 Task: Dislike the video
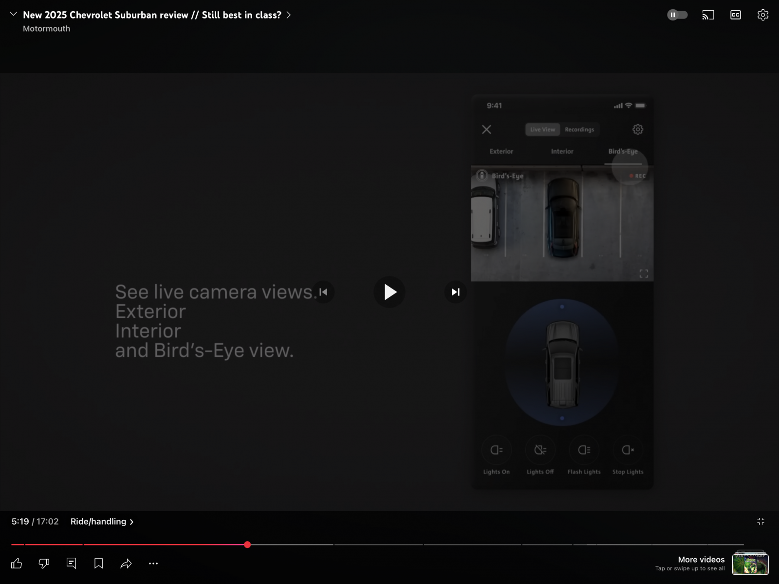click(44, 564)
